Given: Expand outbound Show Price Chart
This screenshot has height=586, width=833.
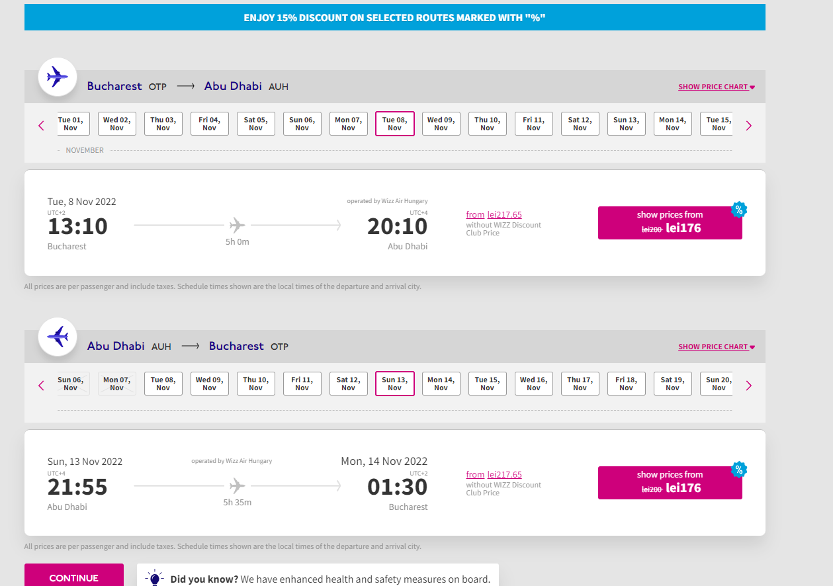Looking at the screenshot, I should [x=717, y=87].
